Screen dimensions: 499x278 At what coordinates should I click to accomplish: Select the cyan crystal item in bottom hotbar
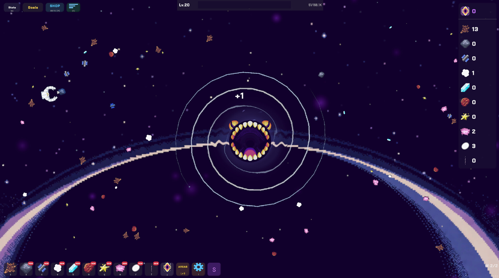[x=73, y=269]
